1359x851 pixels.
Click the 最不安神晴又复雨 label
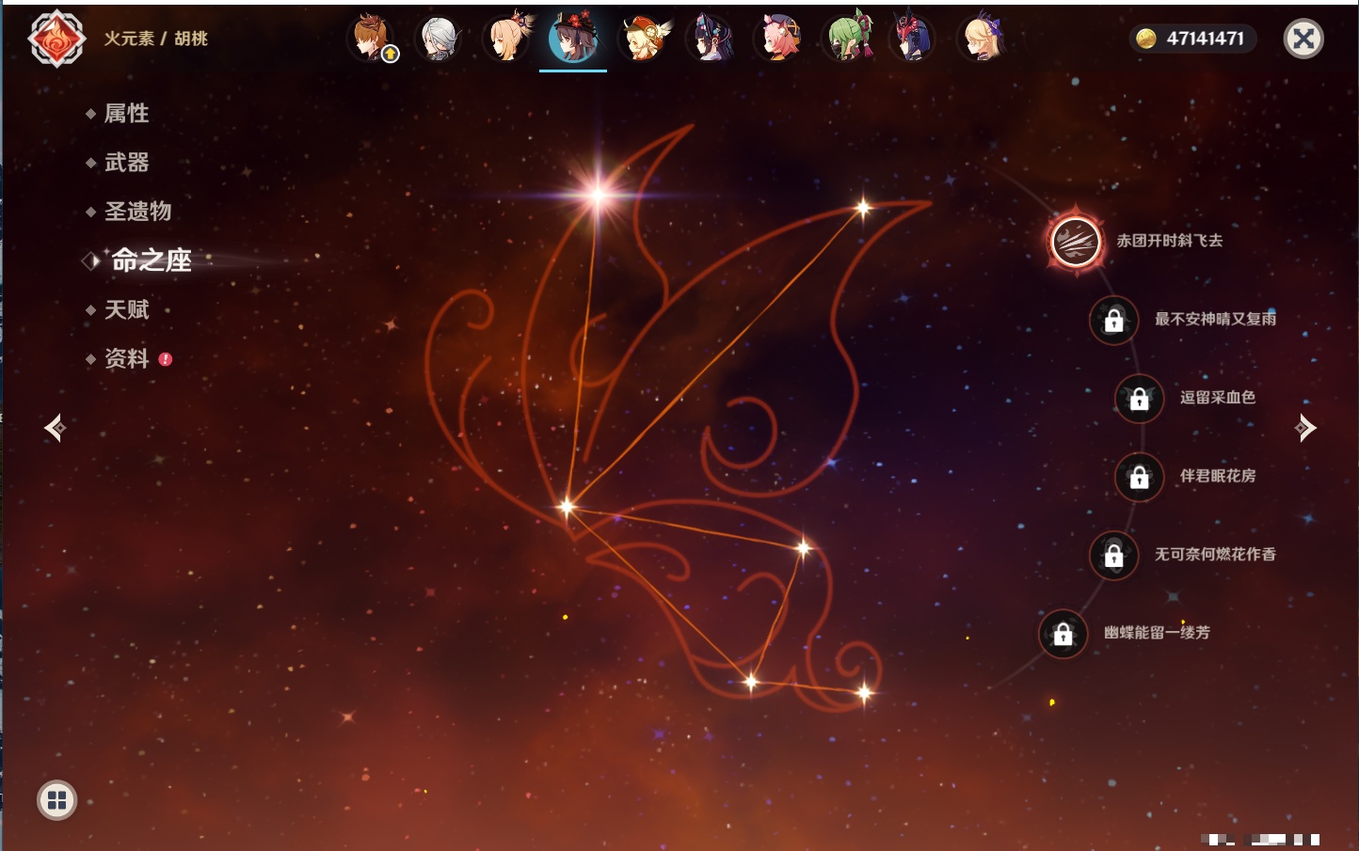pyautogui.click(x=1215, y=319)
